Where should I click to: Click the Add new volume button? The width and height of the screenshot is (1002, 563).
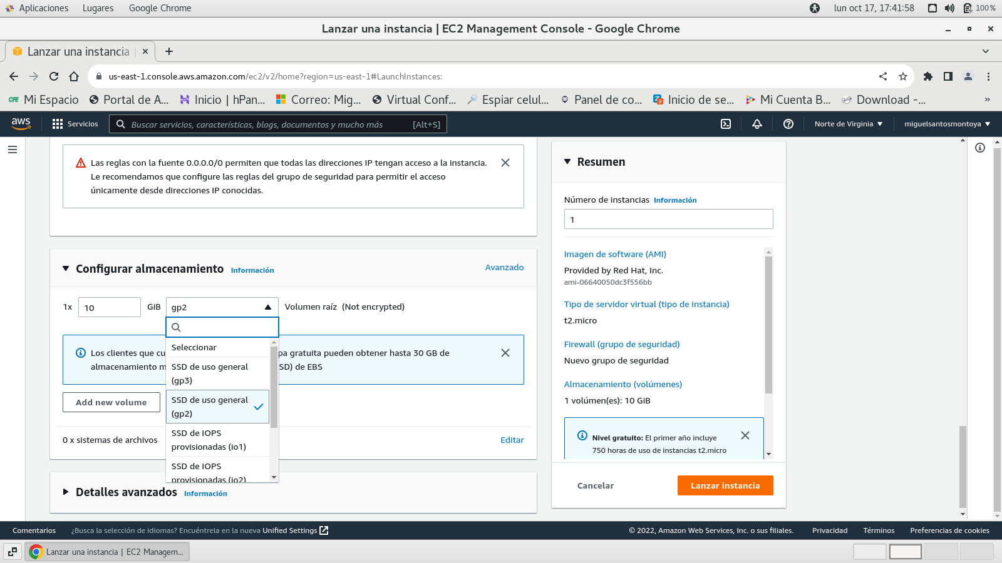click(x=111, y=402)
